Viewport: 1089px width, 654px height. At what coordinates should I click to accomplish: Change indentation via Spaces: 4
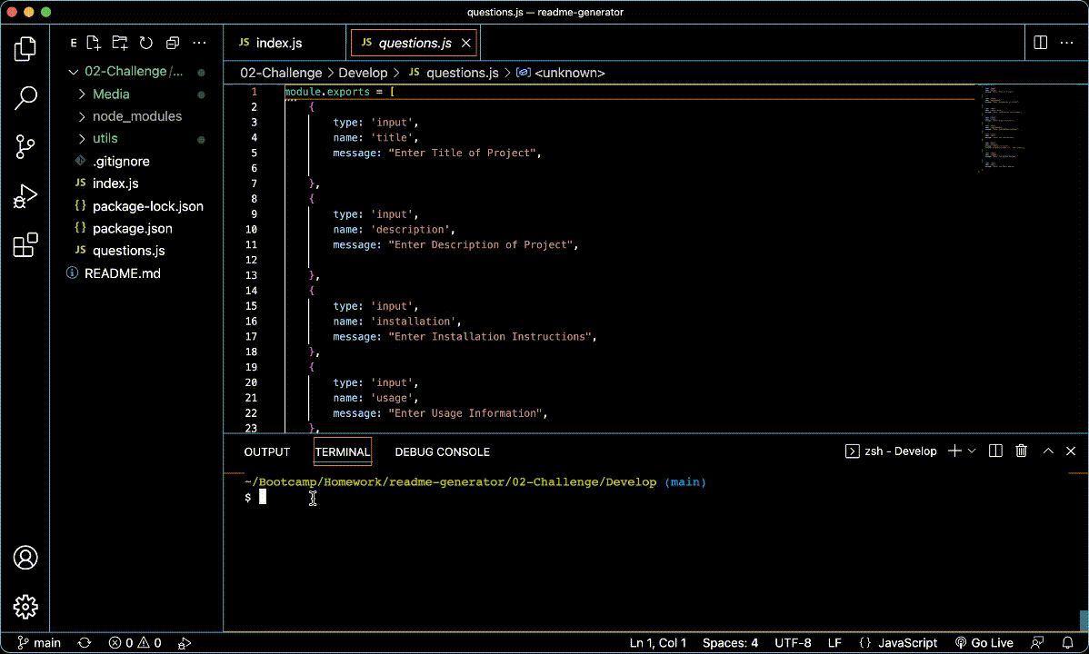click(x=730, y=643)
